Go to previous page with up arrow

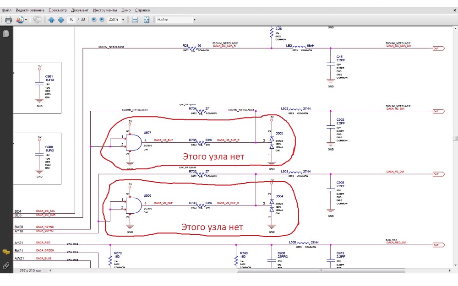(51, 20)
